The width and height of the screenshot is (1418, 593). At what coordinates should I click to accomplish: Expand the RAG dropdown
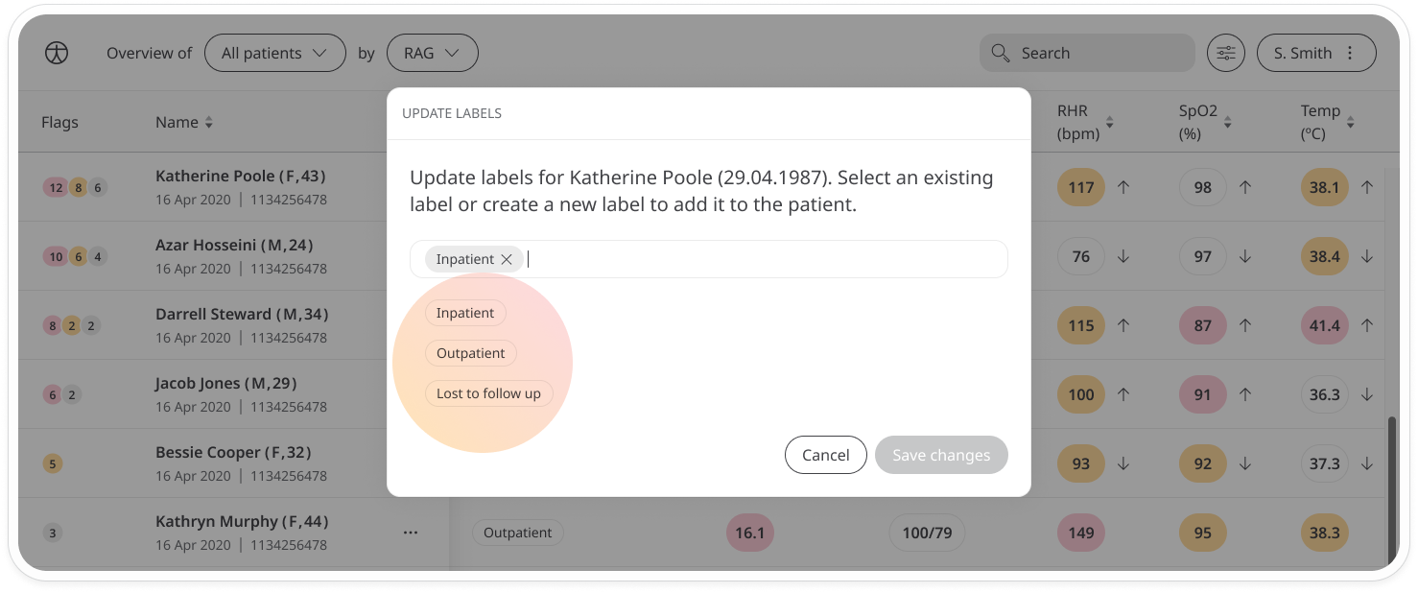click(x=432, y=54)
